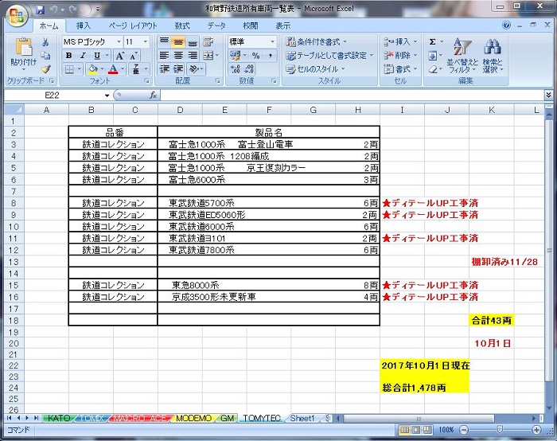Increase indent in alignment group
This screenshot has height=441, width=557.
pos(178,69)
